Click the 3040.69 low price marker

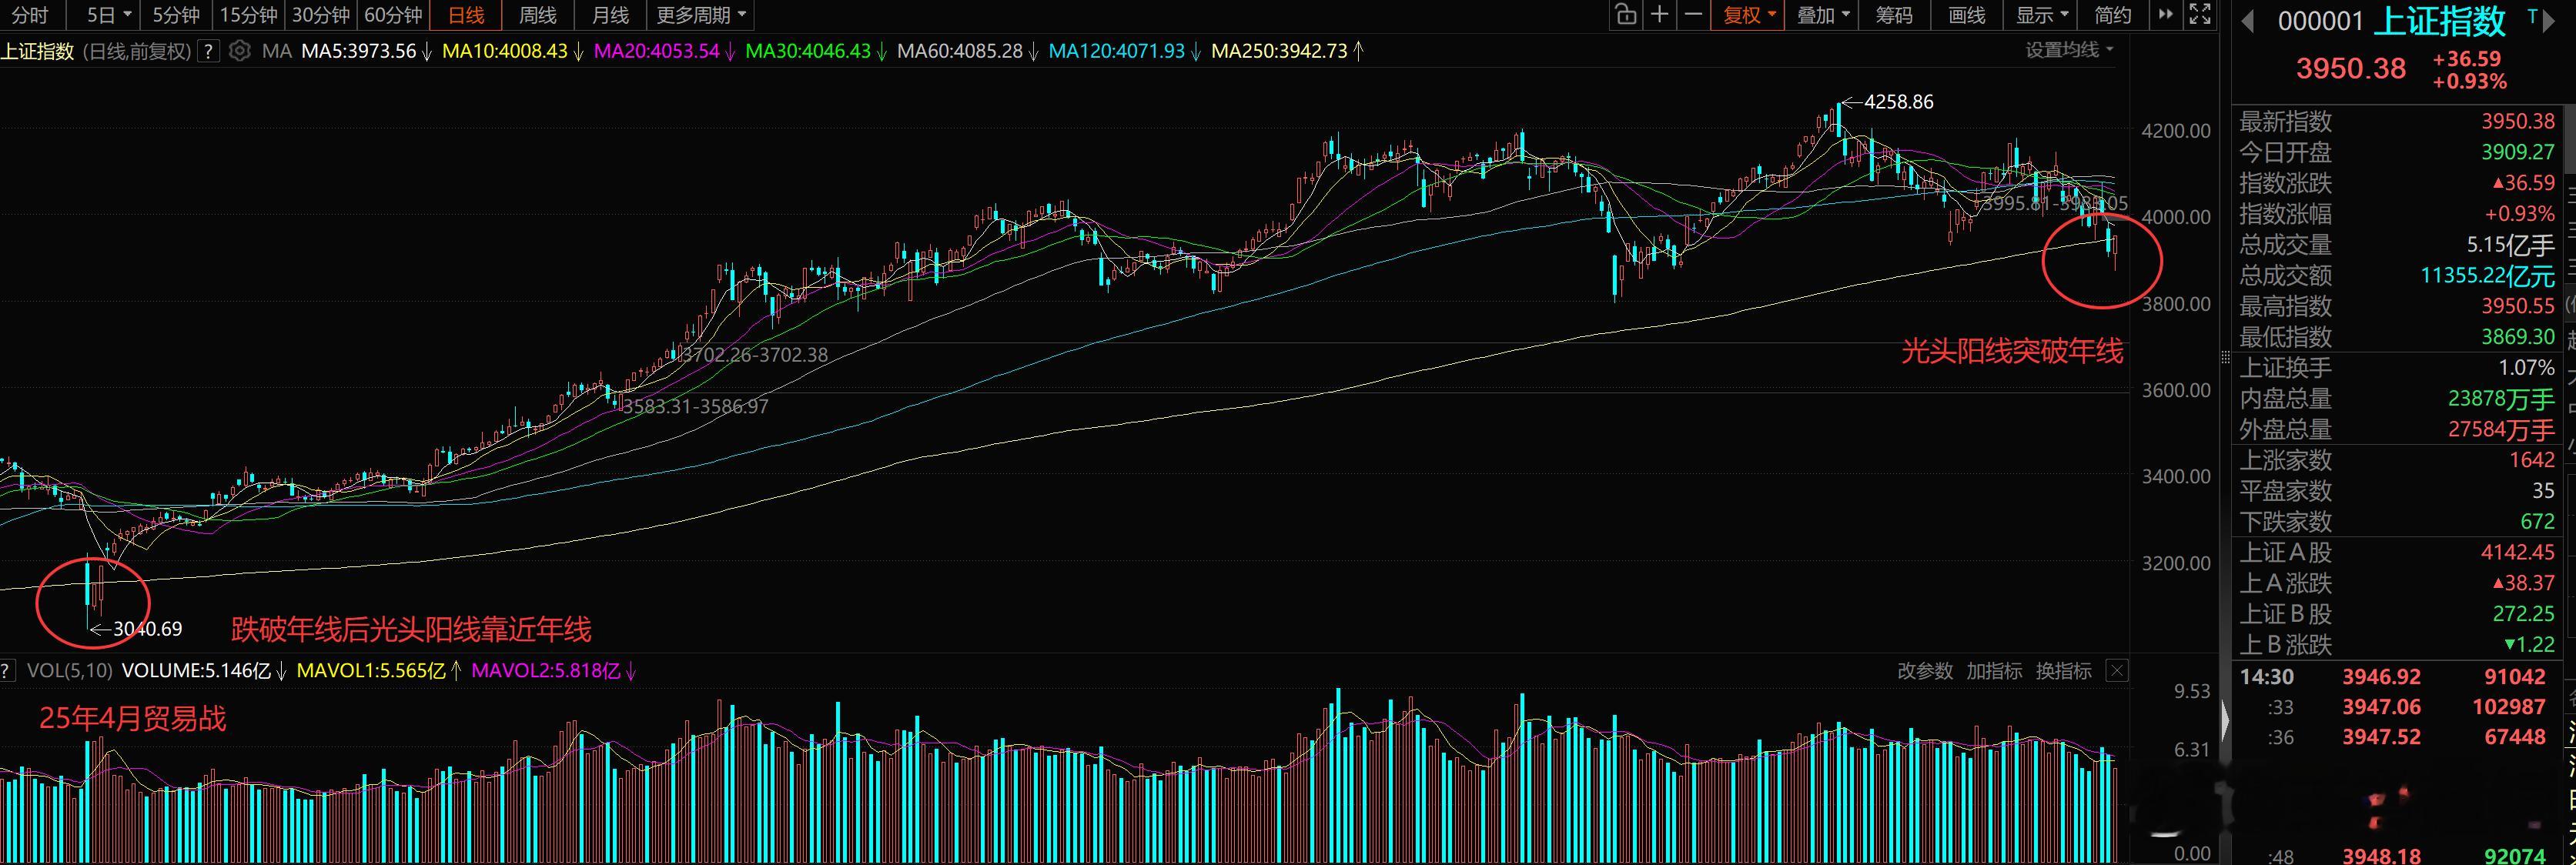[x=148, y=629]
